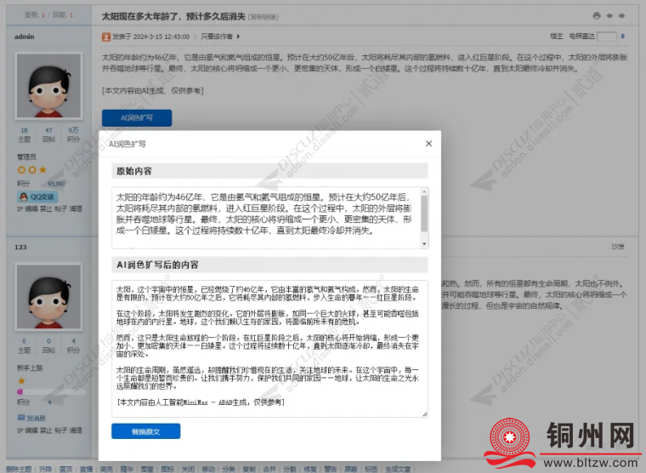The width and height of the screenshot is (646, 473).
Task: Click inside the 原始内容 text box
Action: pos(266,218)
